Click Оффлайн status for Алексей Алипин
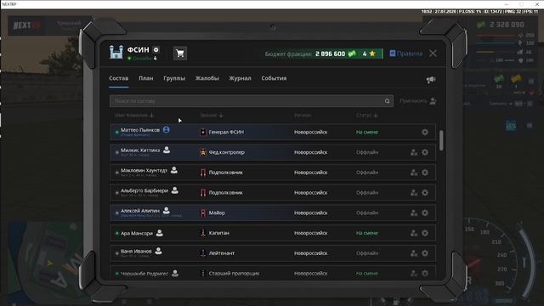544x306 pixels. pos(367,212)
